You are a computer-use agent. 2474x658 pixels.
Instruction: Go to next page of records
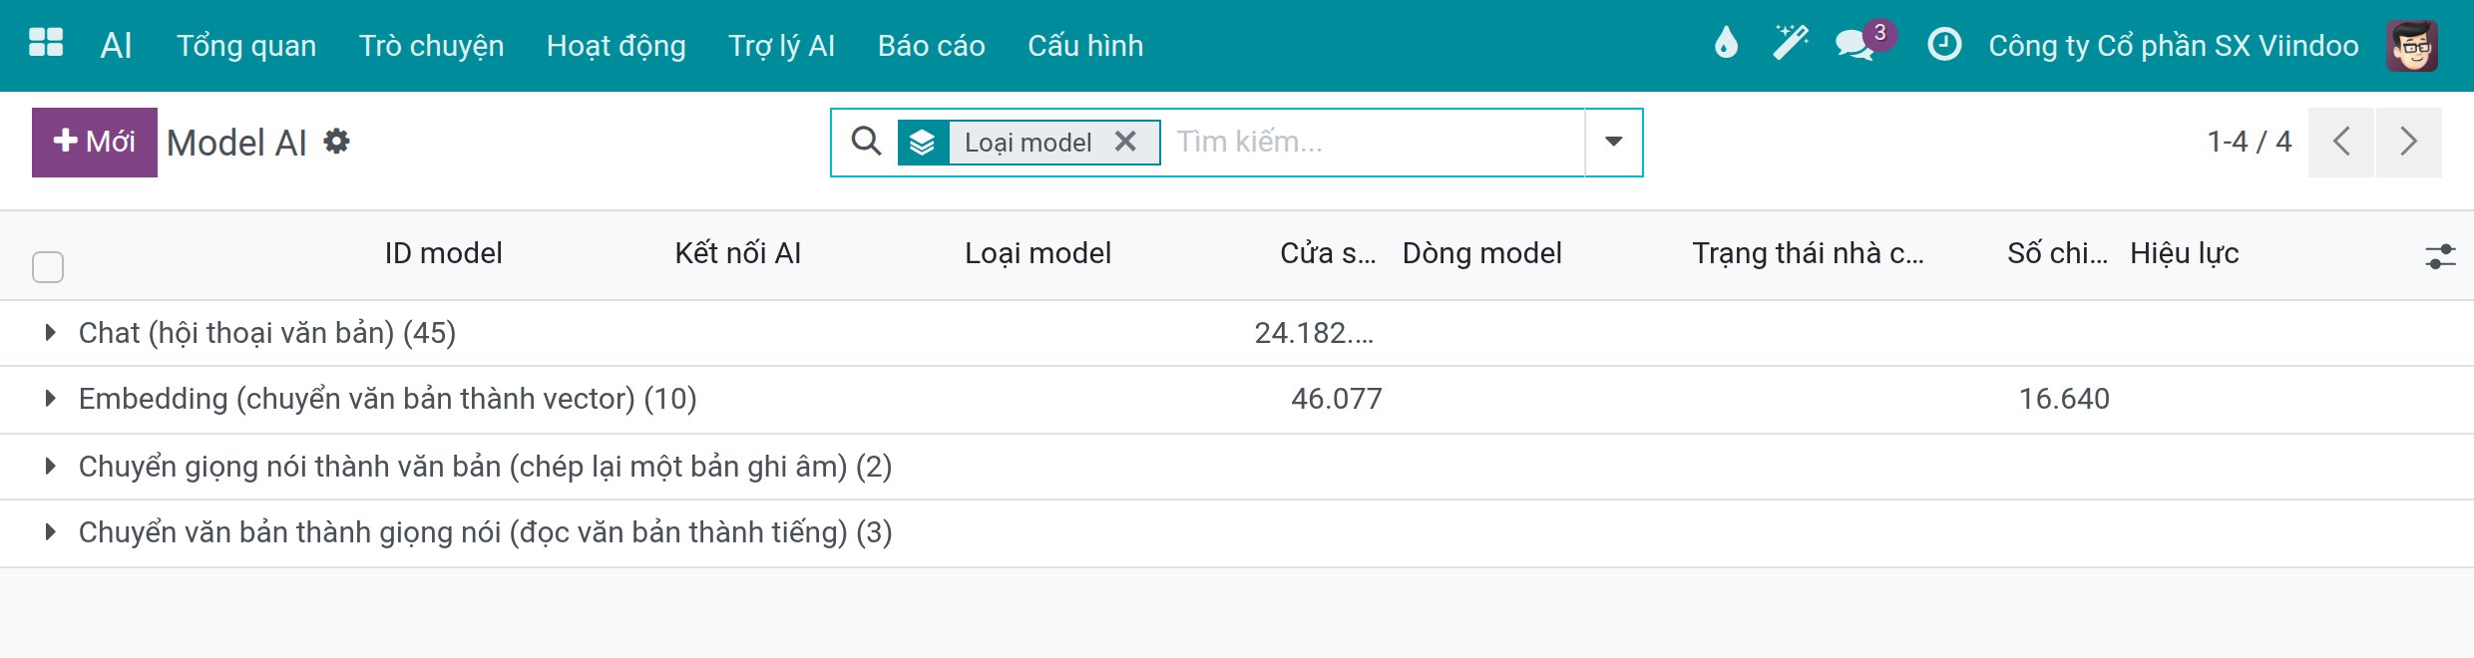coord(2409,142)
